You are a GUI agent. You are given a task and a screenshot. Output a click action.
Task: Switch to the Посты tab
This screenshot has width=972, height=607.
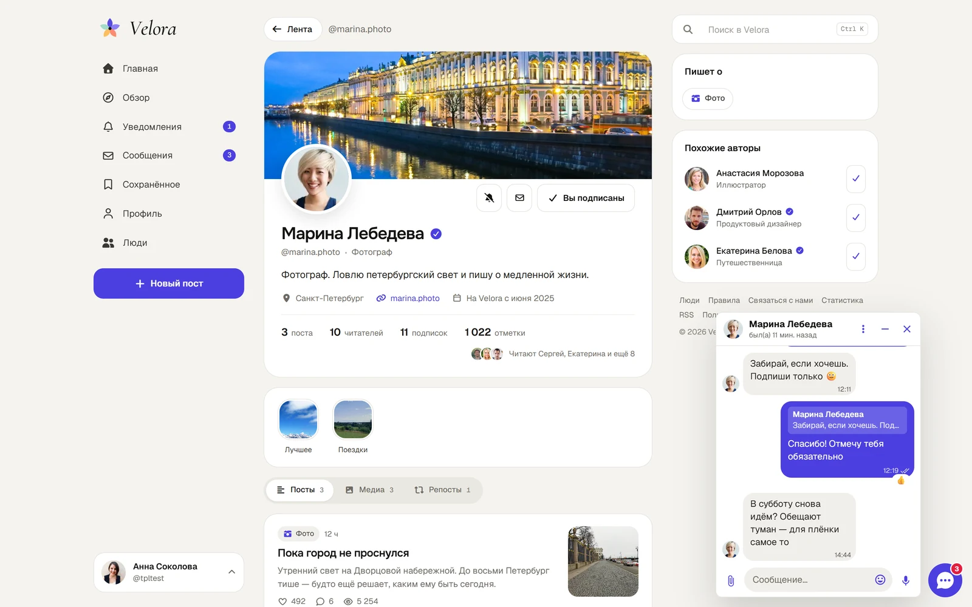(300, 490)
